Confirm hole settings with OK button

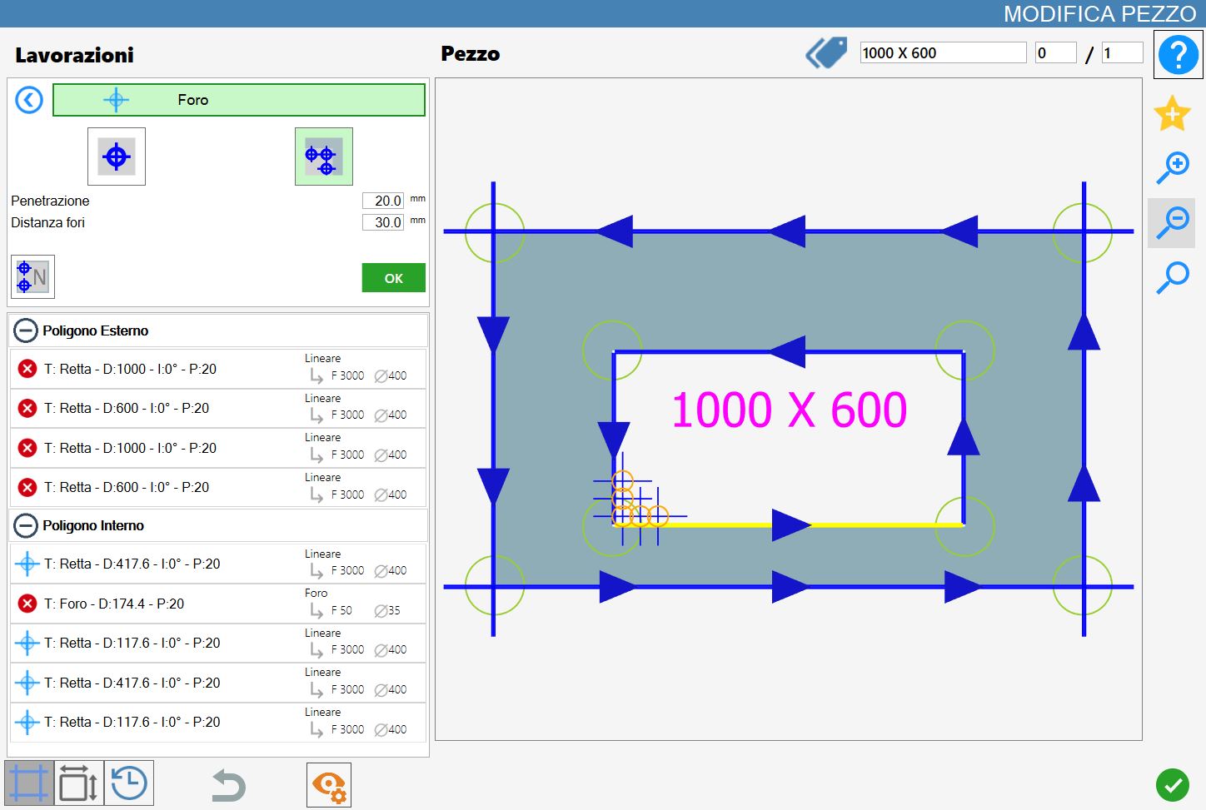[393, 278]
